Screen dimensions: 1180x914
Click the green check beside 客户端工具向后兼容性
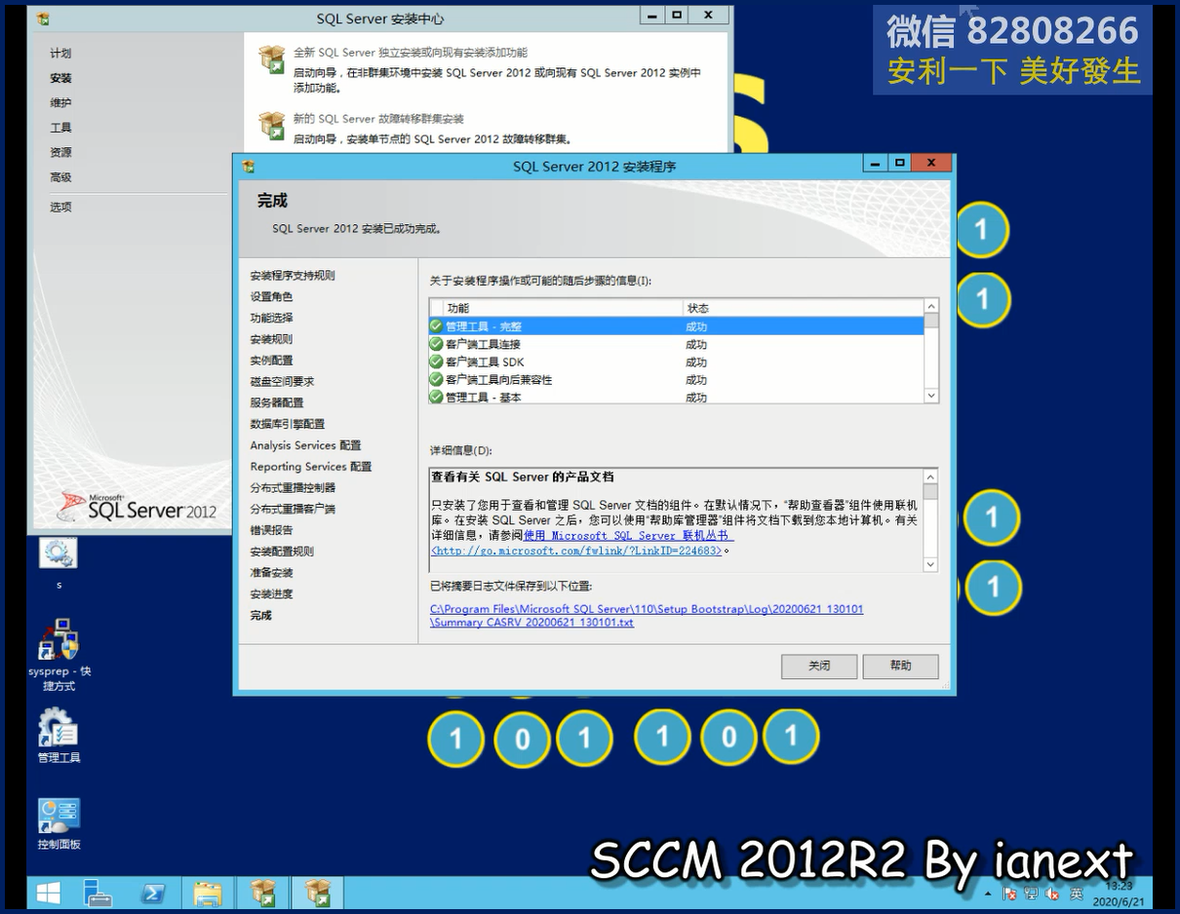click(436, 379)
